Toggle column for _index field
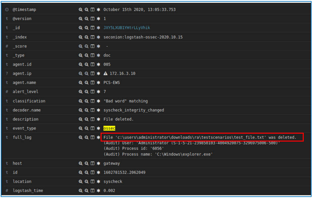Screen dimensions: 313x198 coord(92,37)
